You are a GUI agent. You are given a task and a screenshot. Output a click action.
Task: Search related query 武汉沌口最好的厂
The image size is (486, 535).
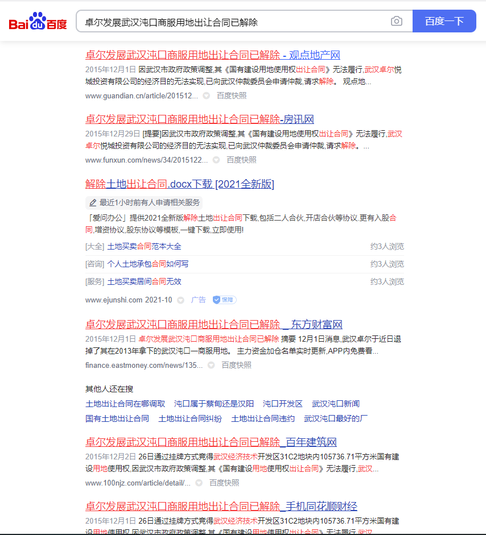pyautogui.click(x=336, y=418)
